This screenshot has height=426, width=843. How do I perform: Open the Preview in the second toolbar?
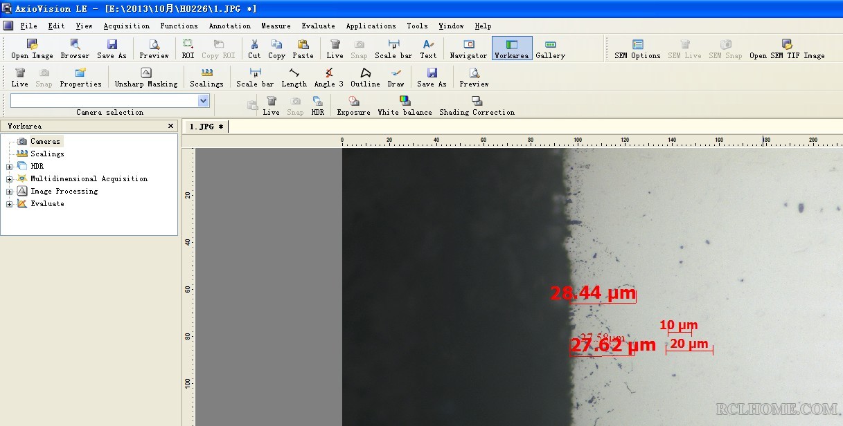click(x=474, y=77)
